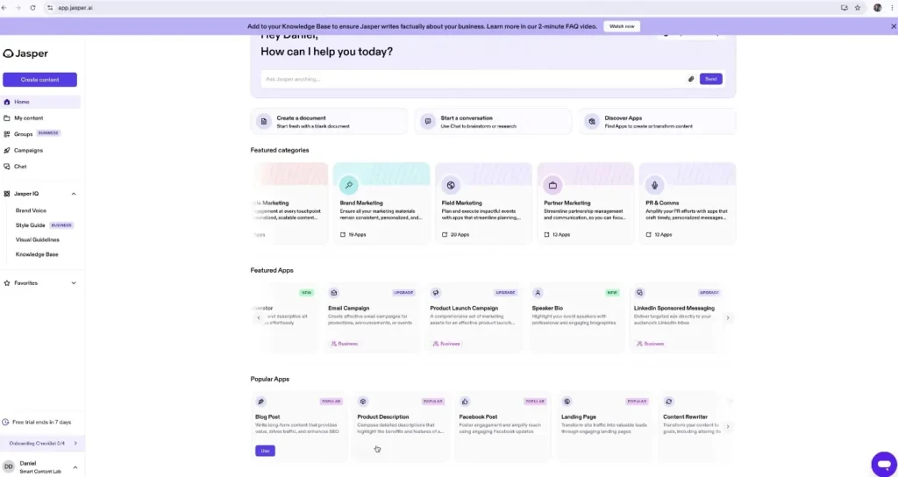Show next Popular Apps with right arrow
The image size is (898, 477).
pos(728,427)
